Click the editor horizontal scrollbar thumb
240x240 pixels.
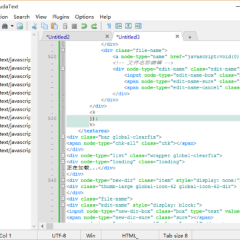(x=49, y=227)
